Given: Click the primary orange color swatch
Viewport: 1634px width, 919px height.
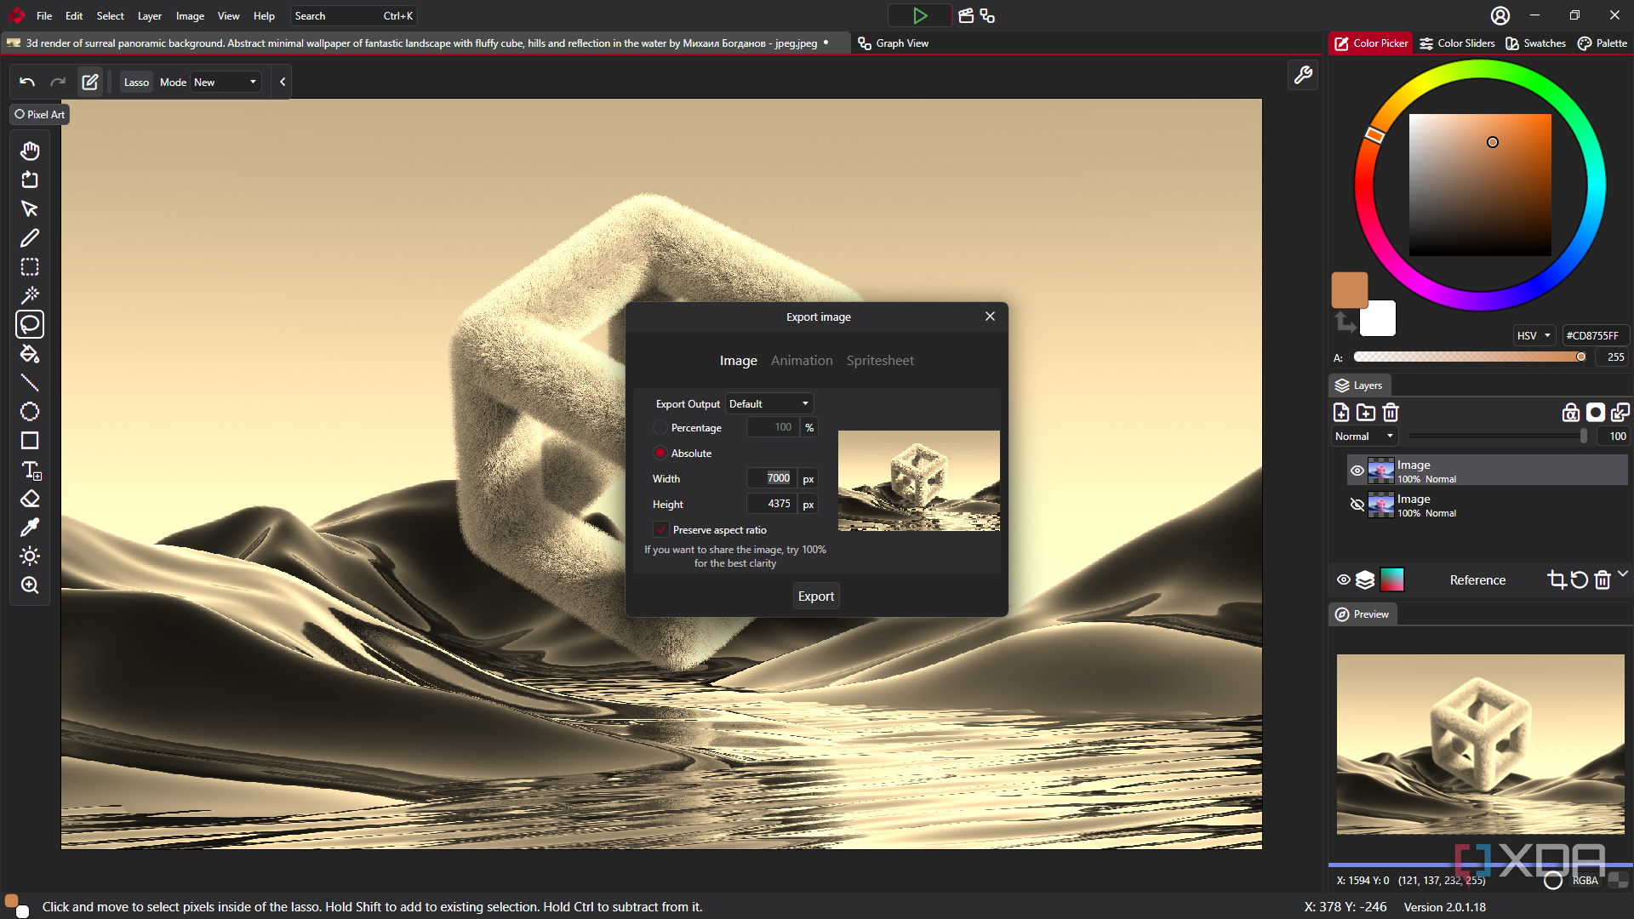Looking at the screenshot, I should 1350,290.
